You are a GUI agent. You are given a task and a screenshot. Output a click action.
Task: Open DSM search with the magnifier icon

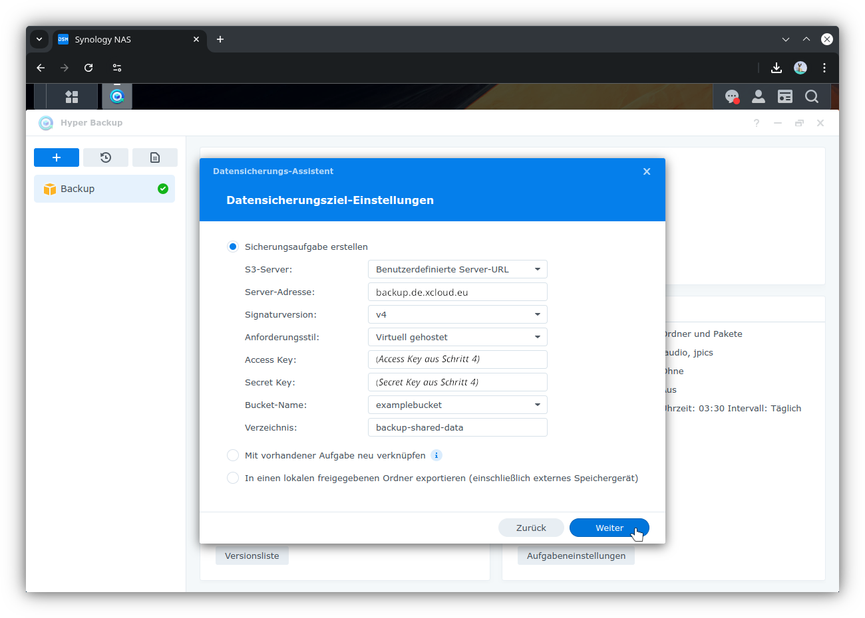click(x=812, y=96)
